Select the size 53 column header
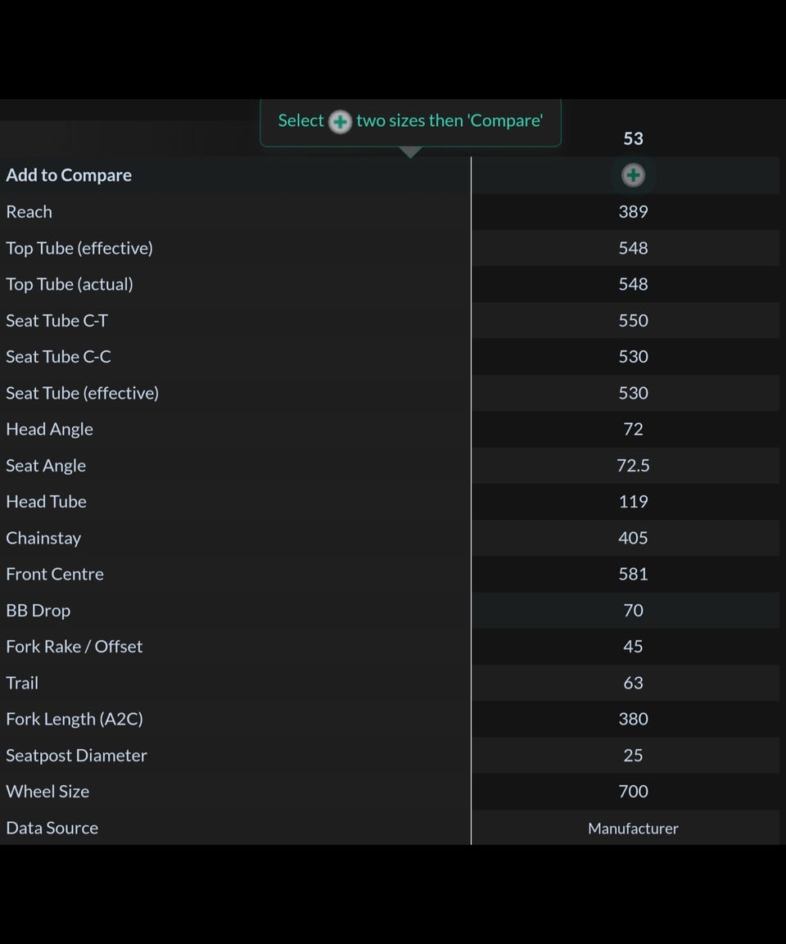 pos(633,138)
